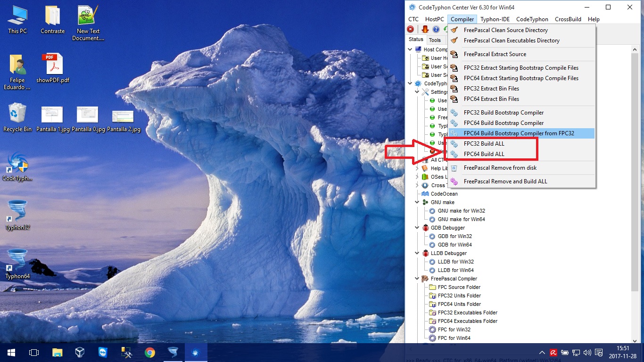The height and width of the screenshot is (362, 644).
Task: Select LLDB for Win64
Action: pyautogui.click(x=455, y=270)
